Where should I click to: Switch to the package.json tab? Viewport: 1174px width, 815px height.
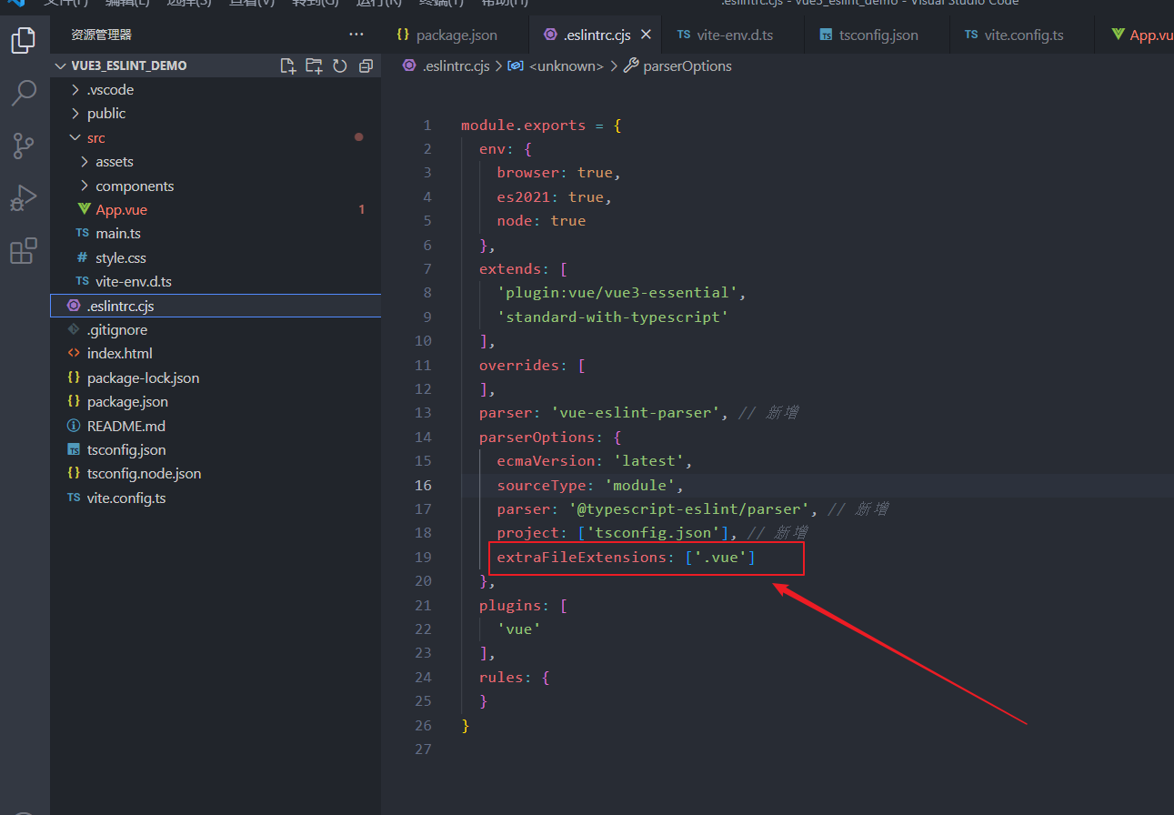point(448,35)
